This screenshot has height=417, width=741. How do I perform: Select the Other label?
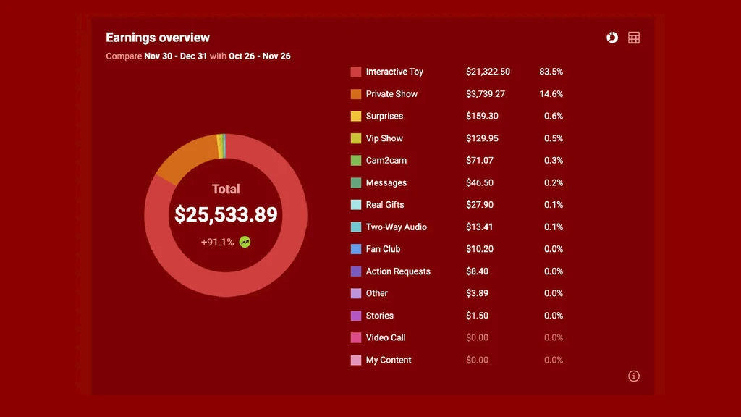376,293
